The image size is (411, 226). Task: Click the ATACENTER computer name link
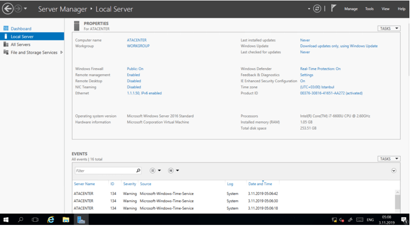(137, 40)
